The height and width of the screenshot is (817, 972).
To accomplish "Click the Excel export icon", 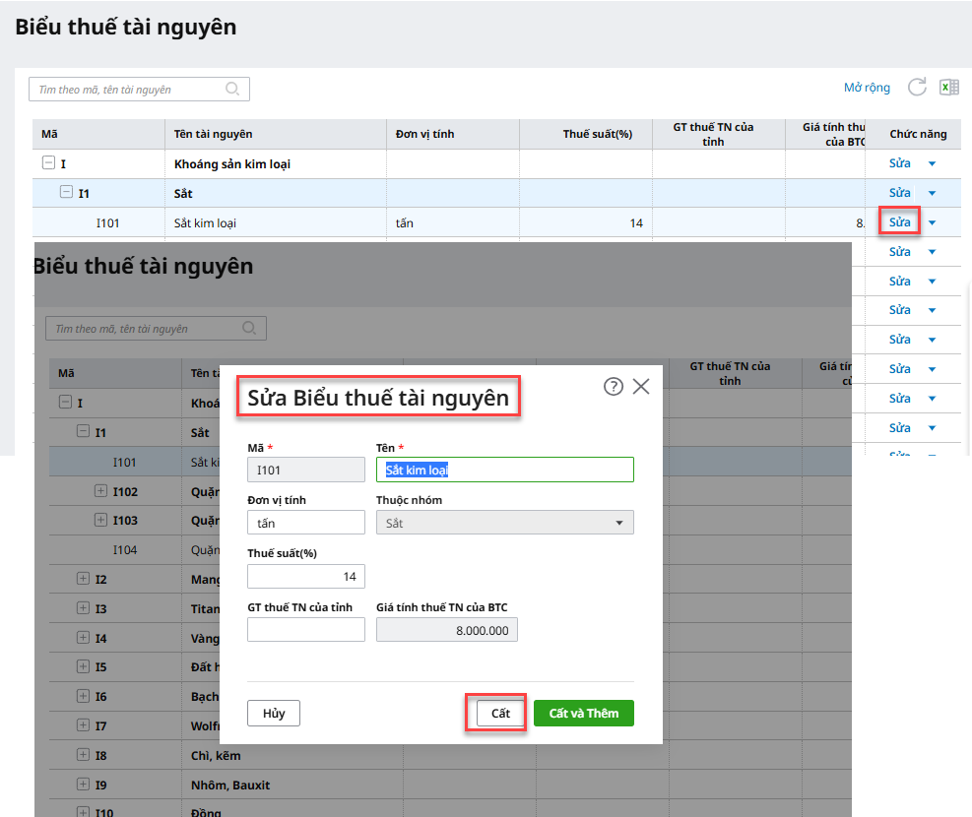I will tap(948, 88).
